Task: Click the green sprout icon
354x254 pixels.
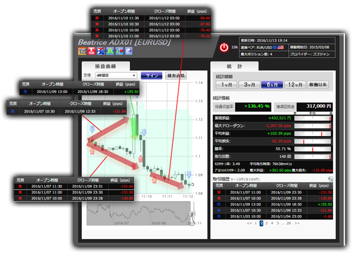Action: [110, 51]
